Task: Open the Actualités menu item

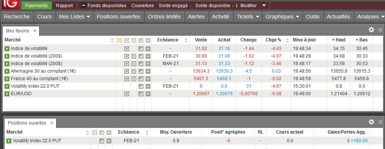Action: pyautogui.click(x=338, y=17)
